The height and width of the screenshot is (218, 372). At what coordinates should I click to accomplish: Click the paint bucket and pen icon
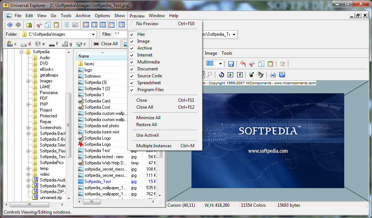(261, 75)
